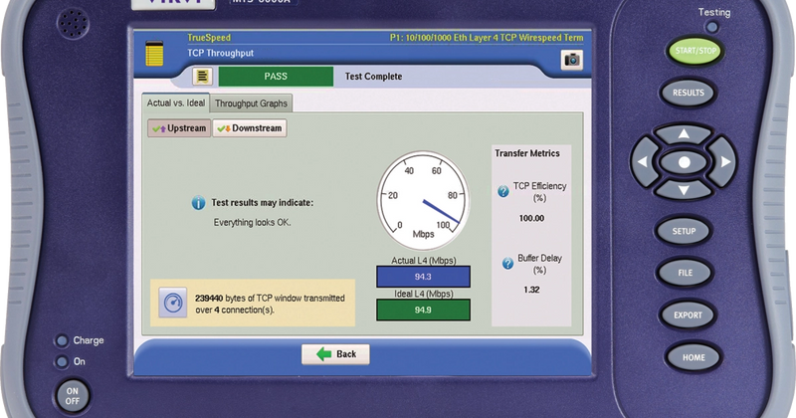Tap the camera screenshot icon
796x418 pixels.
(x=571, y=60)
